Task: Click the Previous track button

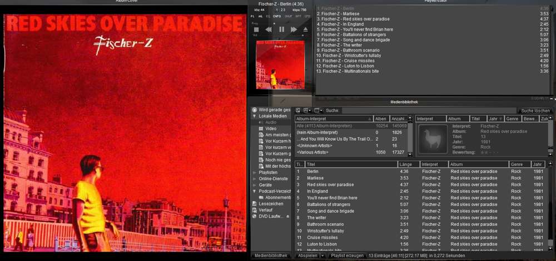Action: point(269,29)
